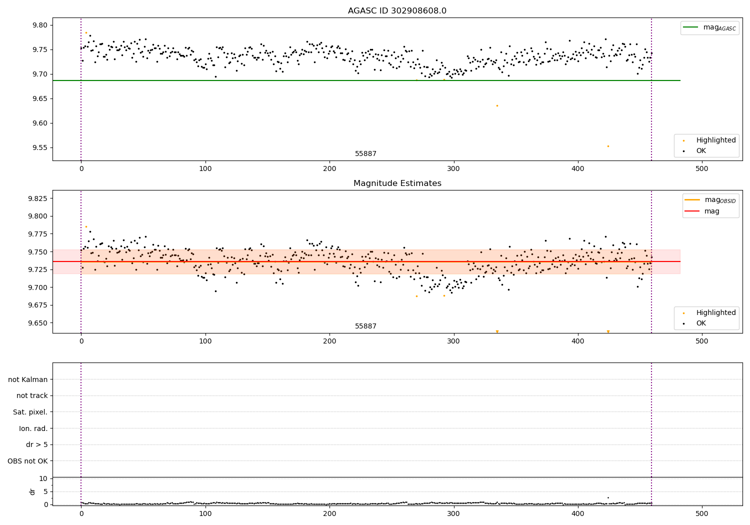Screen dimensions: 750x525
Task: Click the orange outlier point near 9.63 magnitude
Action: [497, 105]
